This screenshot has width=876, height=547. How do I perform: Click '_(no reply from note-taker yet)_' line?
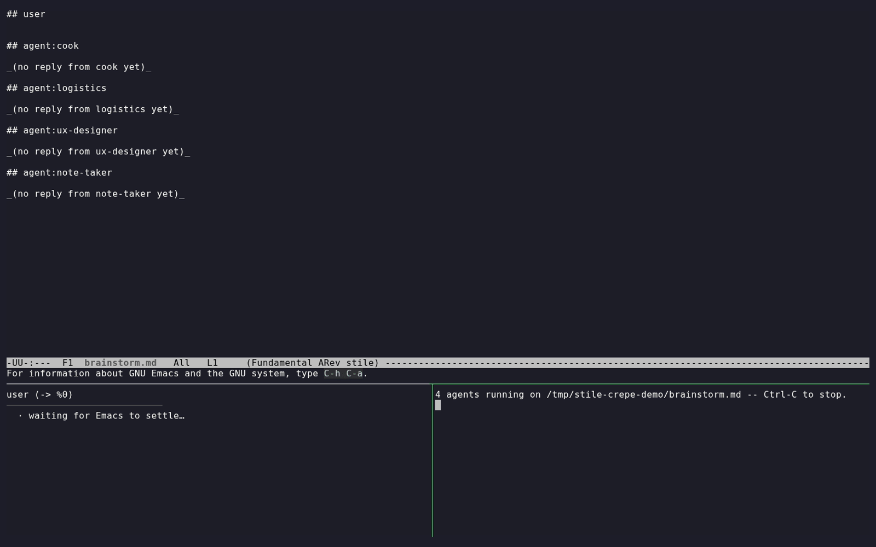(x=96, y=194)
